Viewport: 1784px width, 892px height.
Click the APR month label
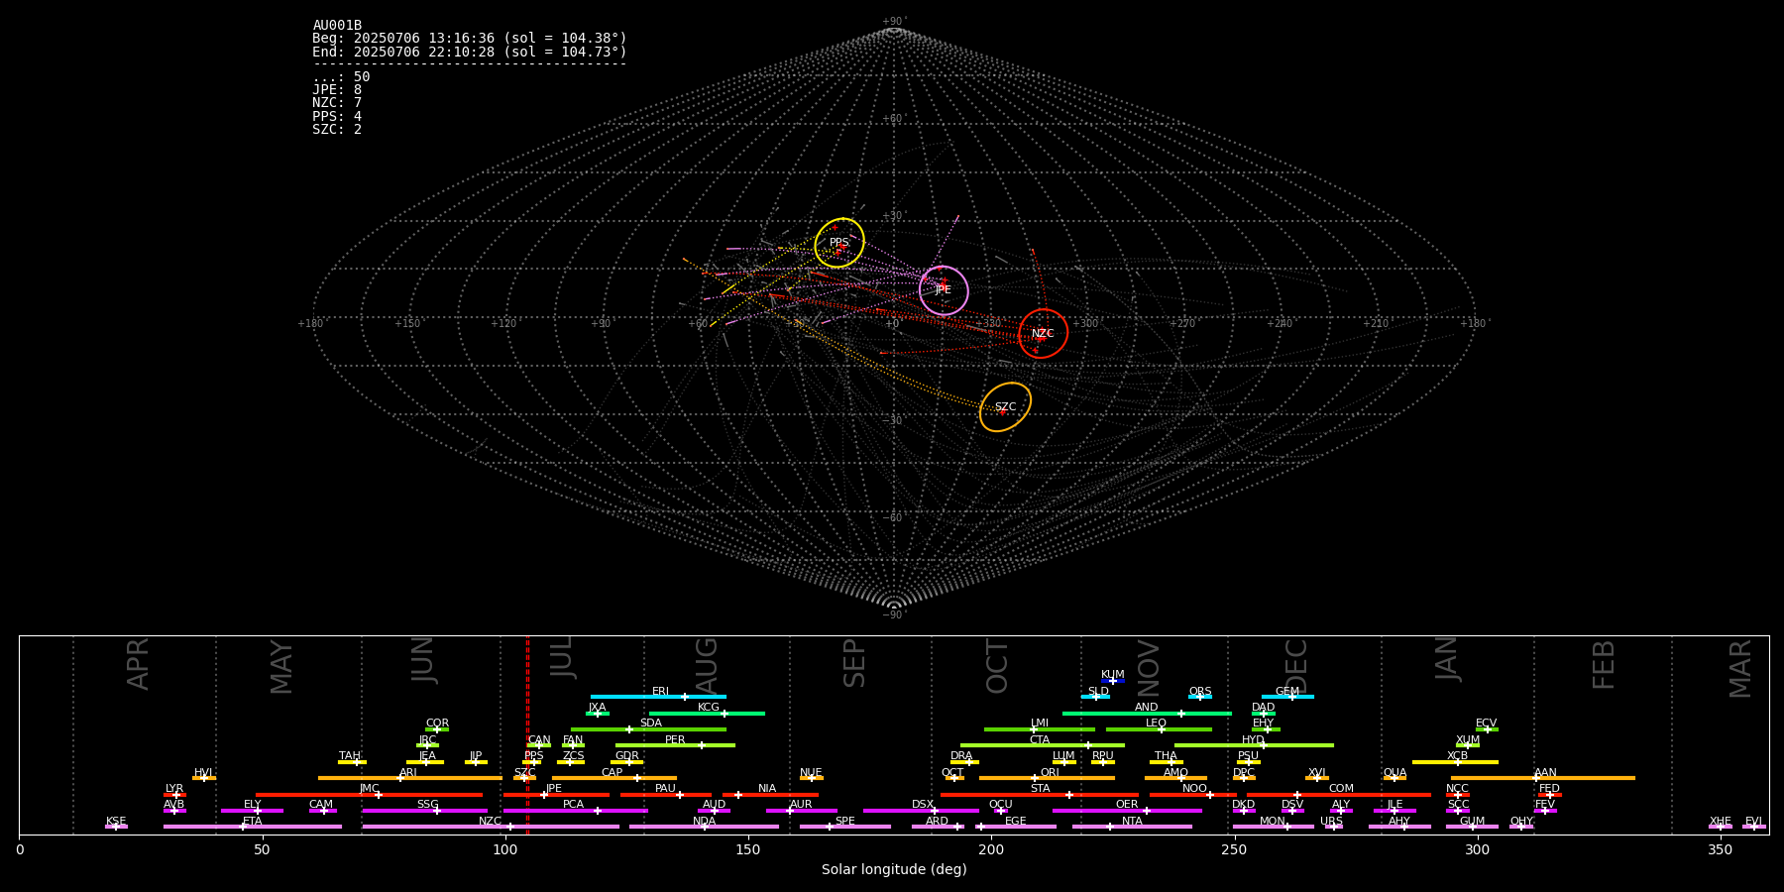pos(138,664)
